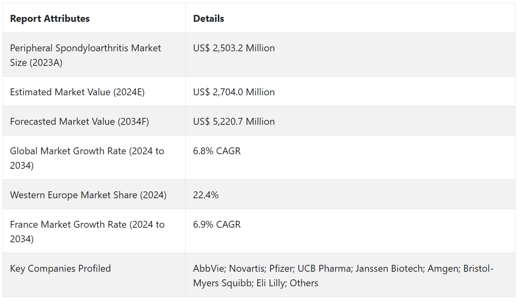Screen dimensions: 520x302
Task: Click the Eli Lilly company name
Action: [270, 283]
